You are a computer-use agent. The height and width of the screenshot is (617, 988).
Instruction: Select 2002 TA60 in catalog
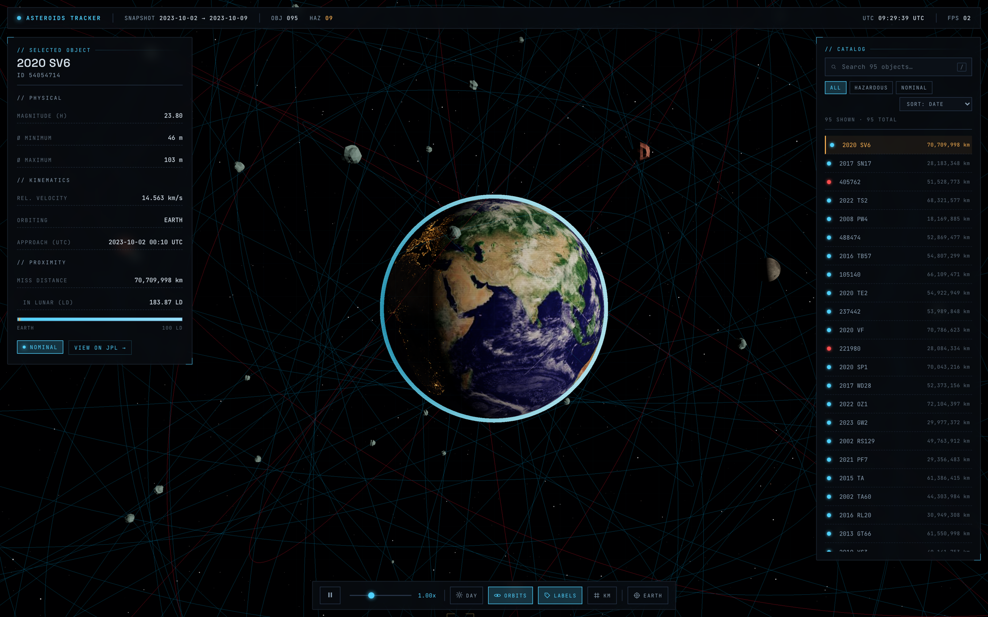[x=898, y=496]
